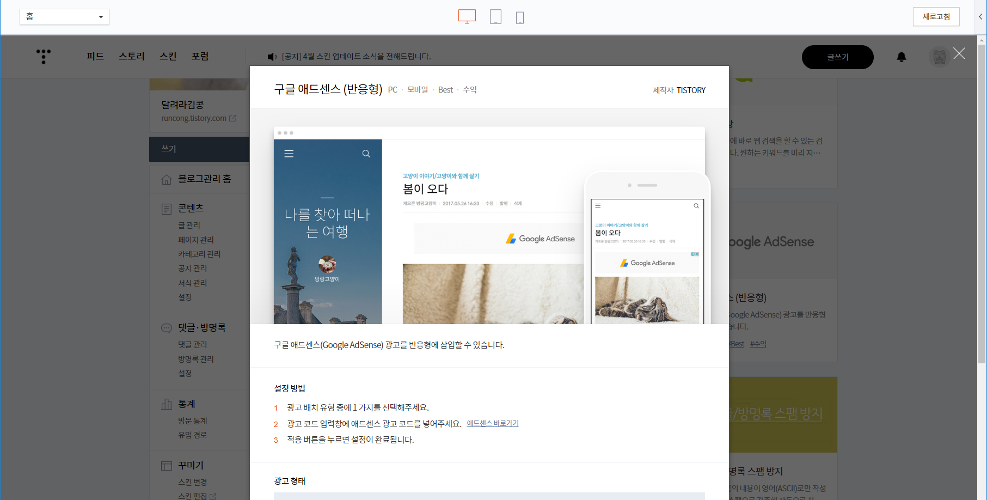Click the Best tag in the popup header
This screenshot has height=500, width=987.
point(445,90)
